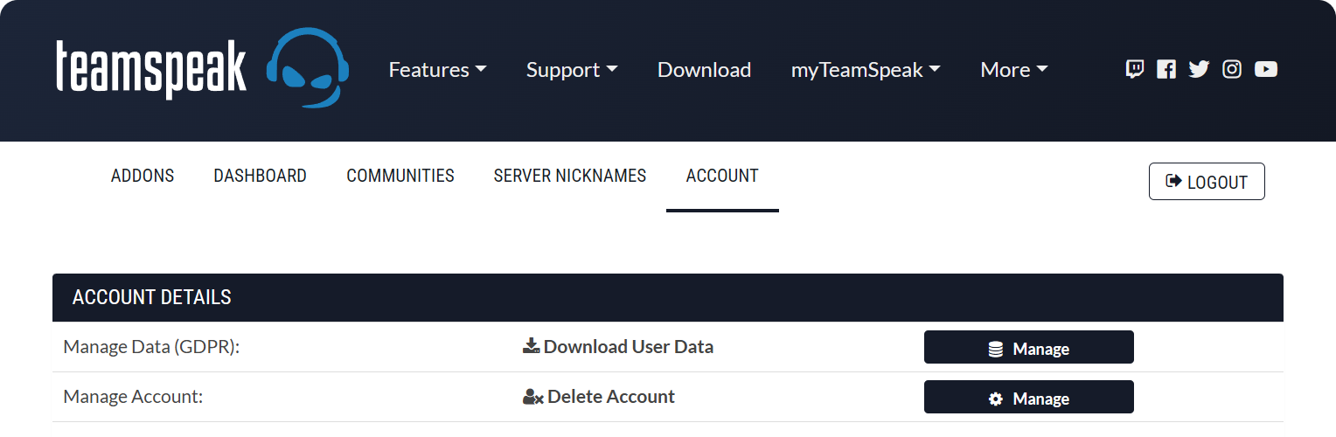This screenshot has width=1336, height=437.
Task: Switch to the Addons tab
Action: point(143,176)
